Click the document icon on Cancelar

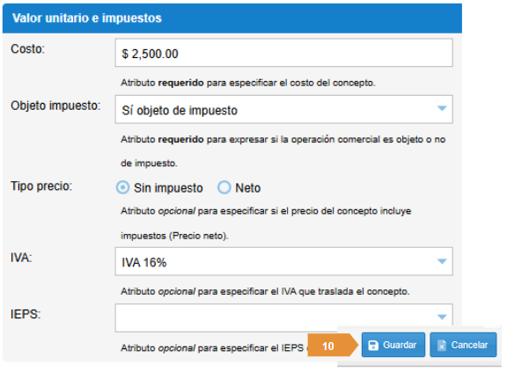pos(441,346)
